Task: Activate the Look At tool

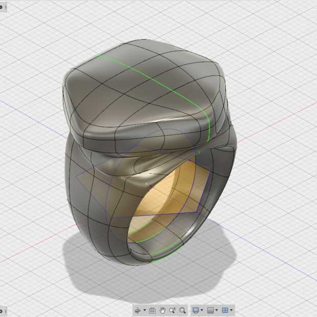Action: coord(152,310)
